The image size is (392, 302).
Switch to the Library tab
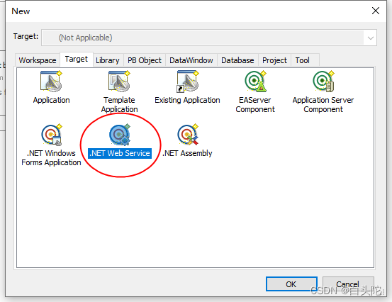[108, 60]
